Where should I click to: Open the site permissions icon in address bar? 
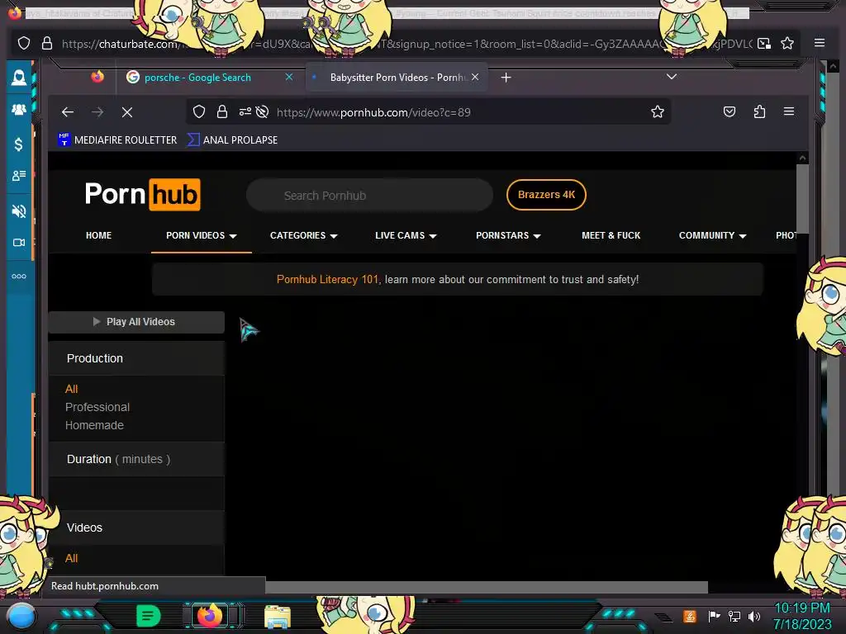click(245, 112)
